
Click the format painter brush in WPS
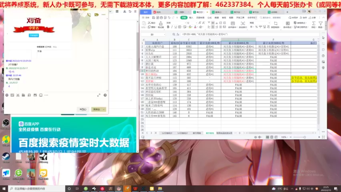tap(161, 25)
